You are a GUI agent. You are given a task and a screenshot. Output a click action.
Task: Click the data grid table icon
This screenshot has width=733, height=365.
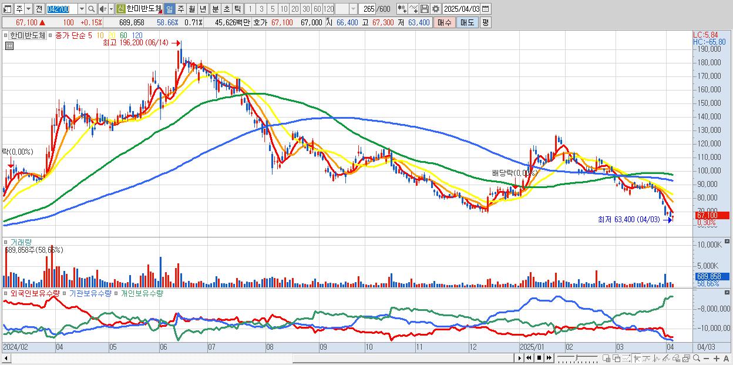coord(9,46)
